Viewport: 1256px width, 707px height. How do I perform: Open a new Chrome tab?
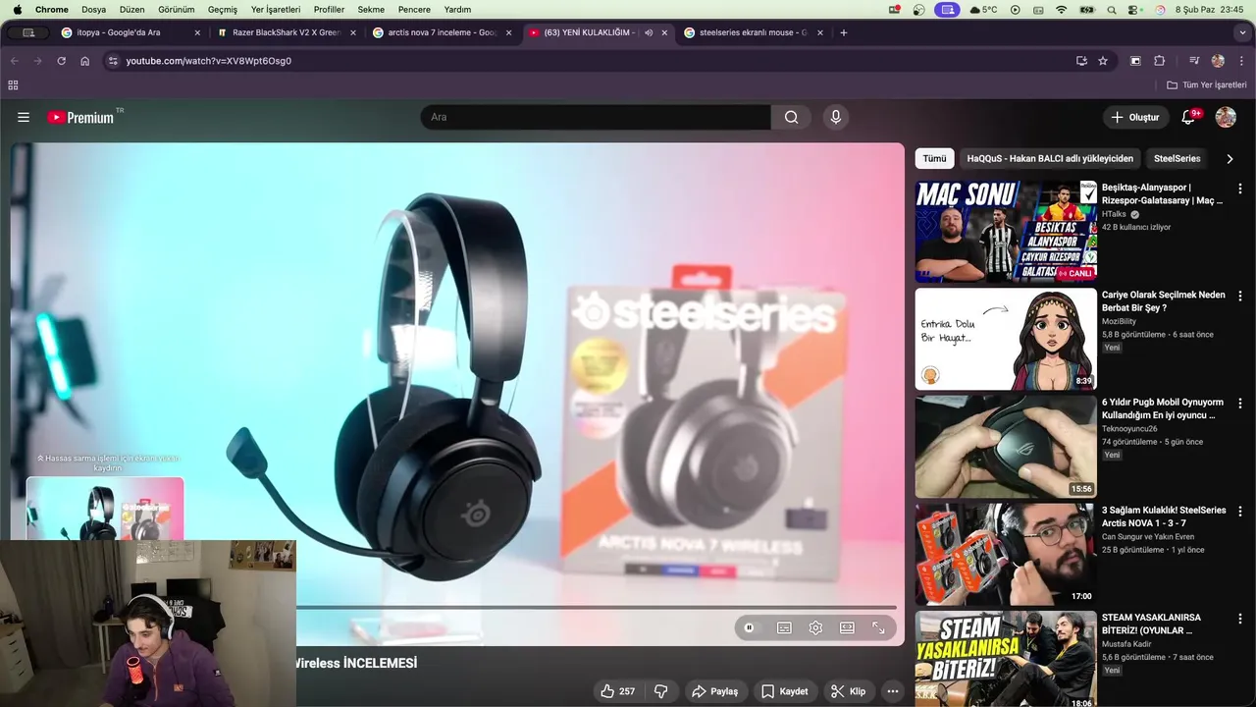click(x=843, y=32)
